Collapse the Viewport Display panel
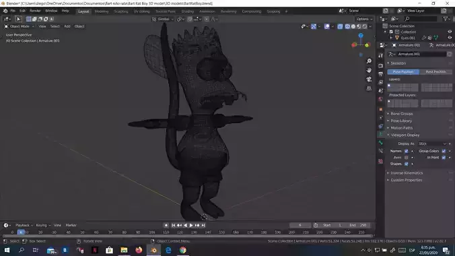Viewport: 455px width, 256px height. (405, 135)
